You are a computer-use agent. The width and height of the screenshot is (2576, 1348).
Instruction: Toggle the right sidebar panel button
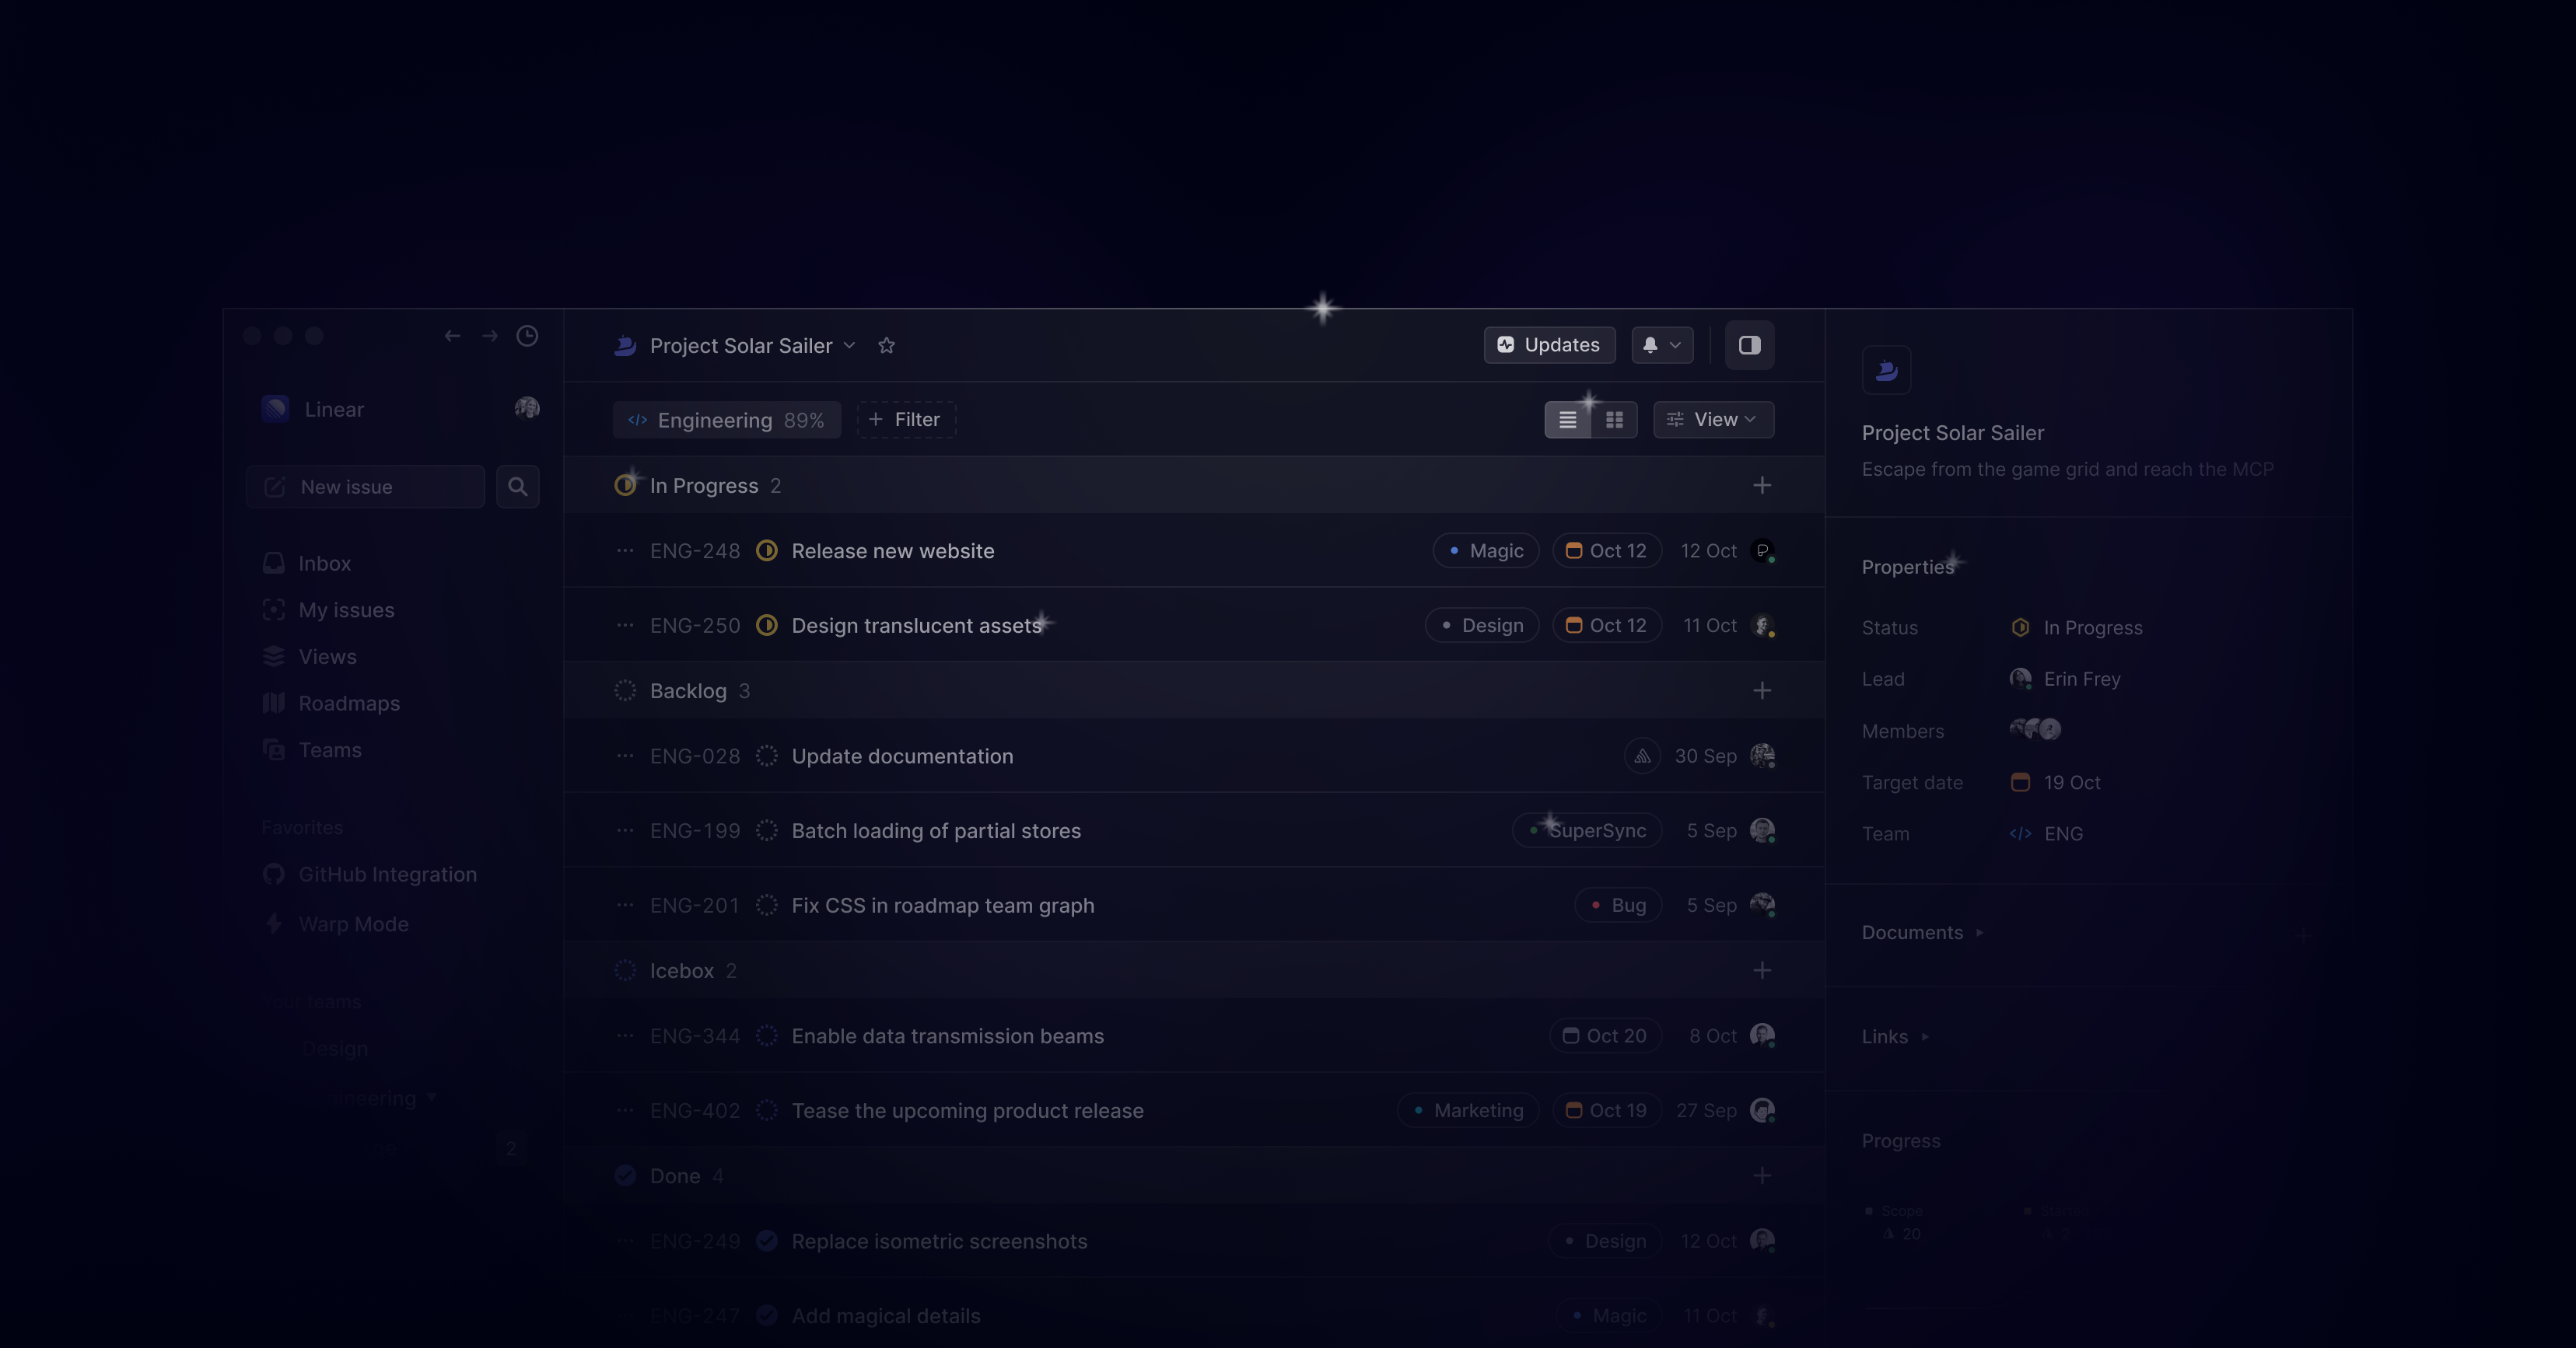point(1749,344)
